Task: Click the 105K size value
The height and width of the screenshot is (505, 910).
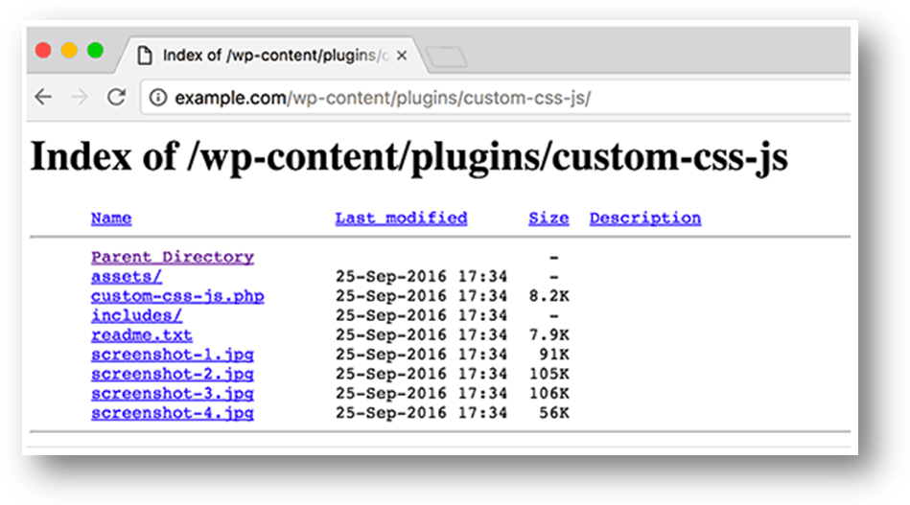Action: pos(549,374)
